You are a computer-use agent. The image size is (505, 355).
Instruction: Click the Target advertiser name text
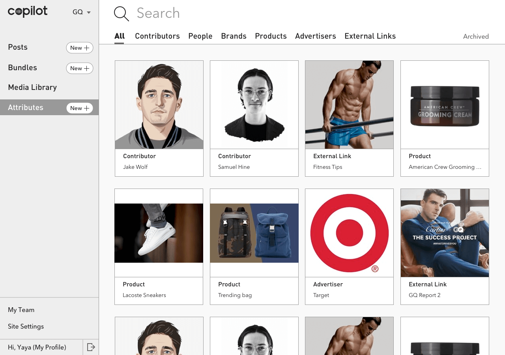point(321,295)
